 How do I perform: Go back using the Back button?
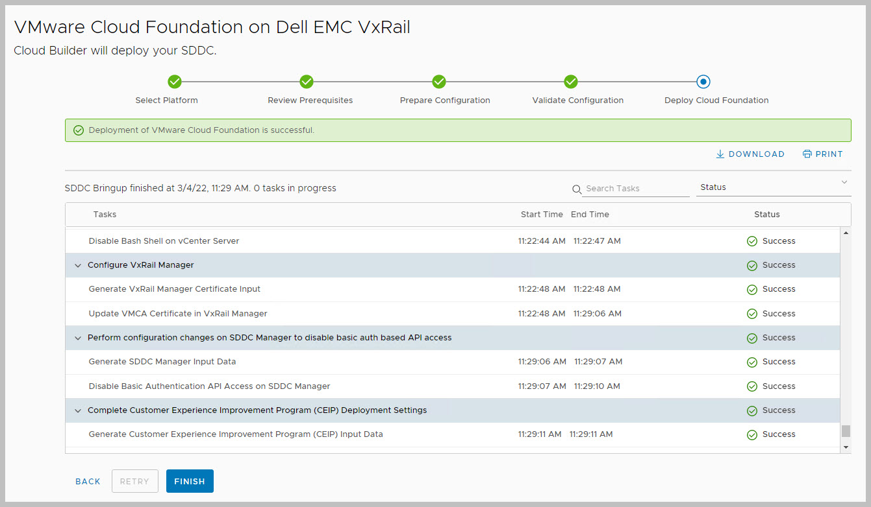(88, 482)
